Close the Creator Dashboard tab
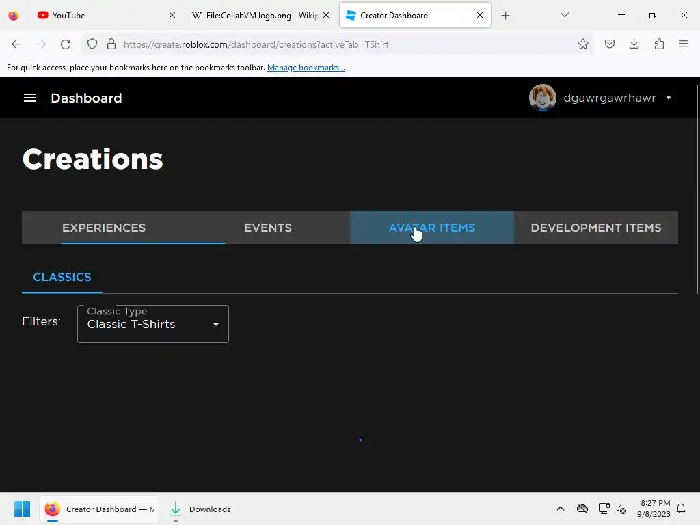The image size is (700, 525). tap(480, 15)
